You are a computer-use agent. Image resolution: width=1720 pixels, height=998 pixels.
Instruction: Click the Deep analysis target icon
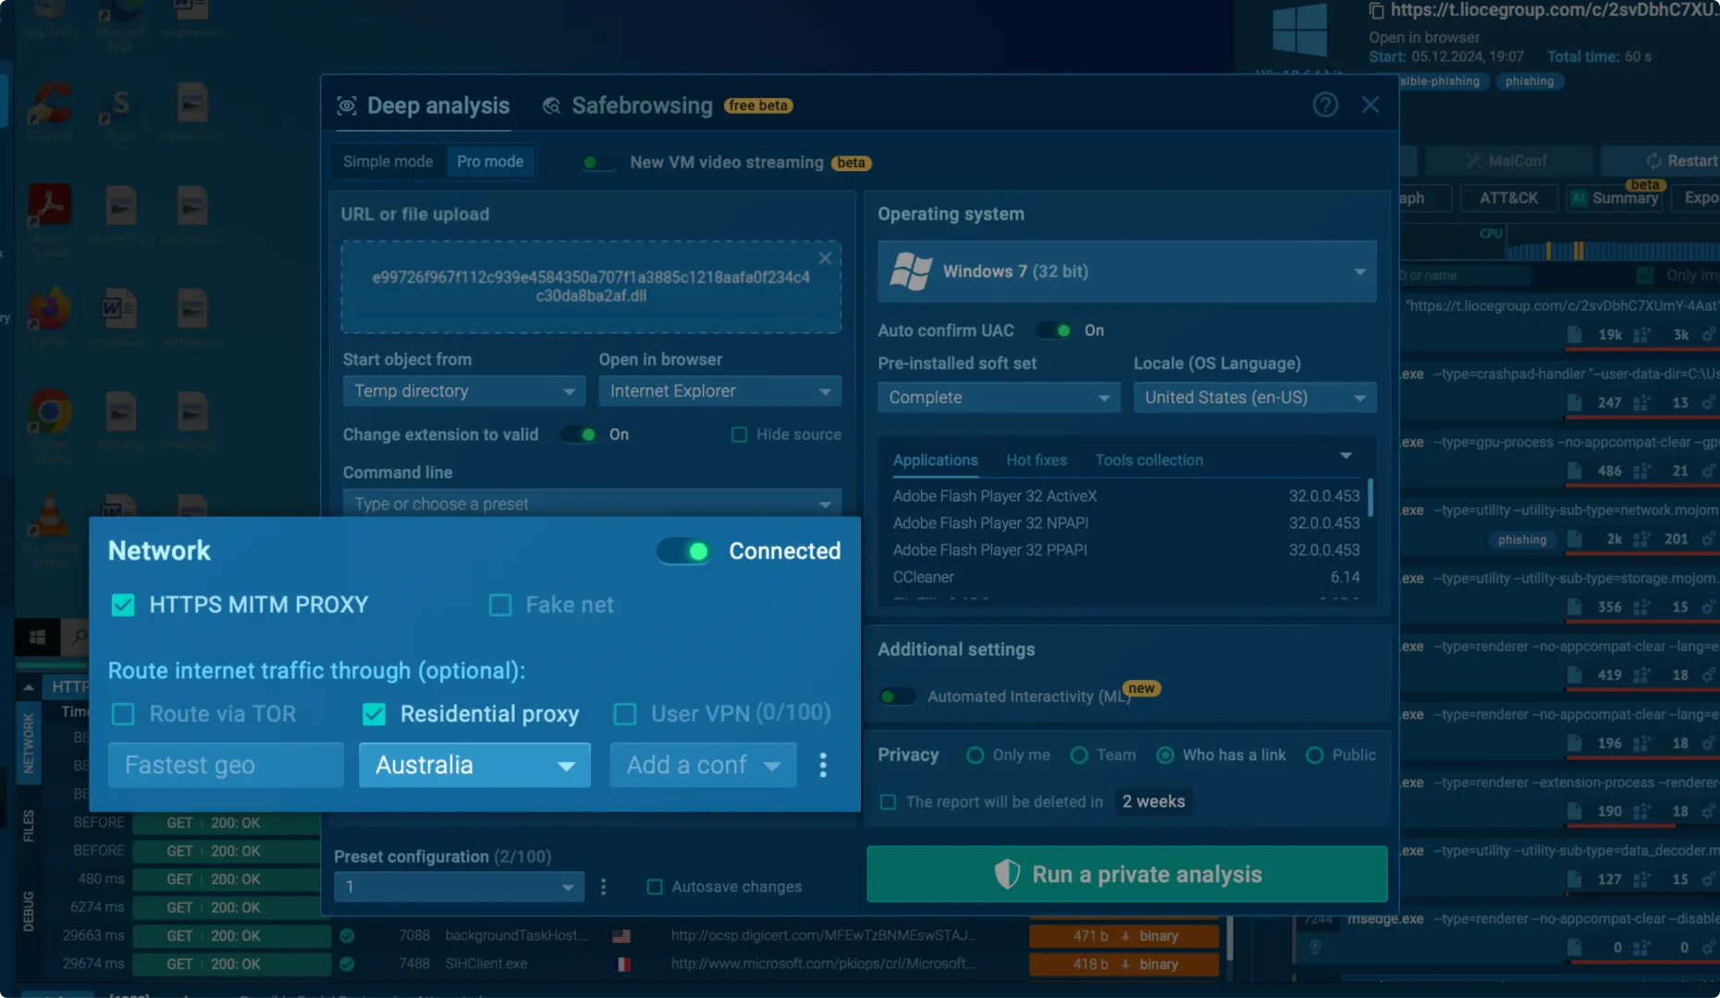coord(347,106)
